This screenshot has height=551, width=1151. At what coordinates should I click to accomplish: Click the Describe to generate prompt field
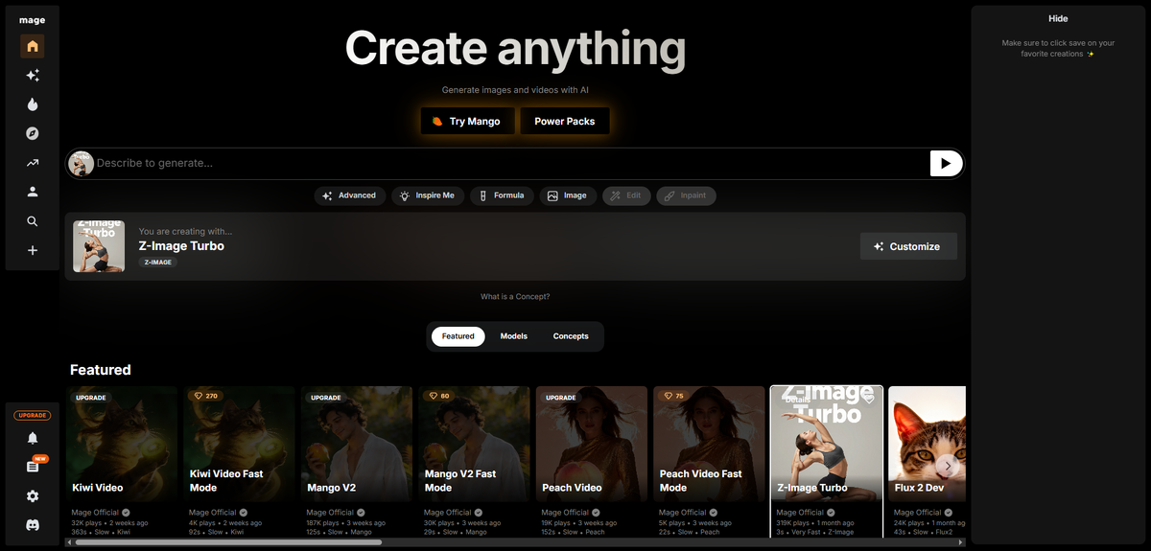point(511,163)
